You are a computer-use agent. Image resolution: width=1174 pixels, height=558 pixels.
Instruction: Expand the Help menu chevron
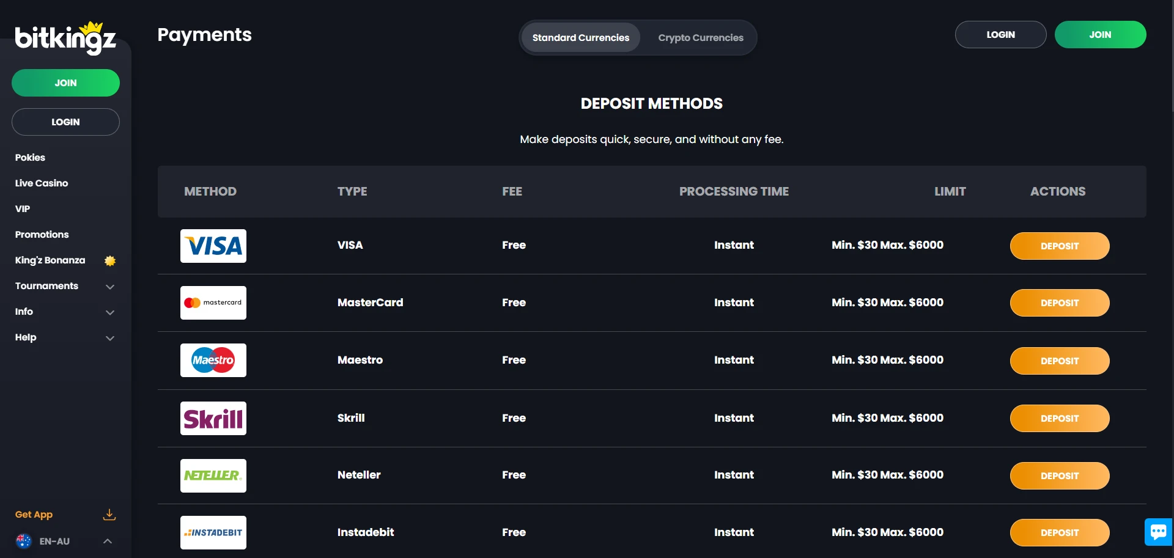coord(110,338)
